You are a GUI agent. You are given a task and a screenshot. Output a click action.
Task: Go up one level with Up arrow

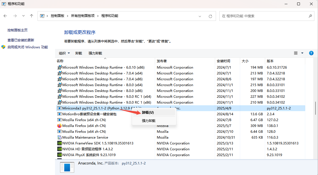[x=31, y=16]
